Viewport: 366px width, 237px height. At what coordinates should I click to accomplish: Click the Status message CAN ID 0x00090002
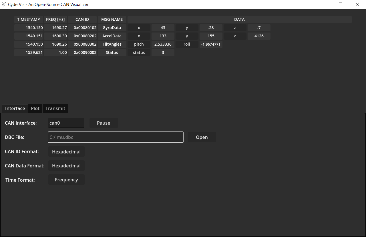(85, 52)
